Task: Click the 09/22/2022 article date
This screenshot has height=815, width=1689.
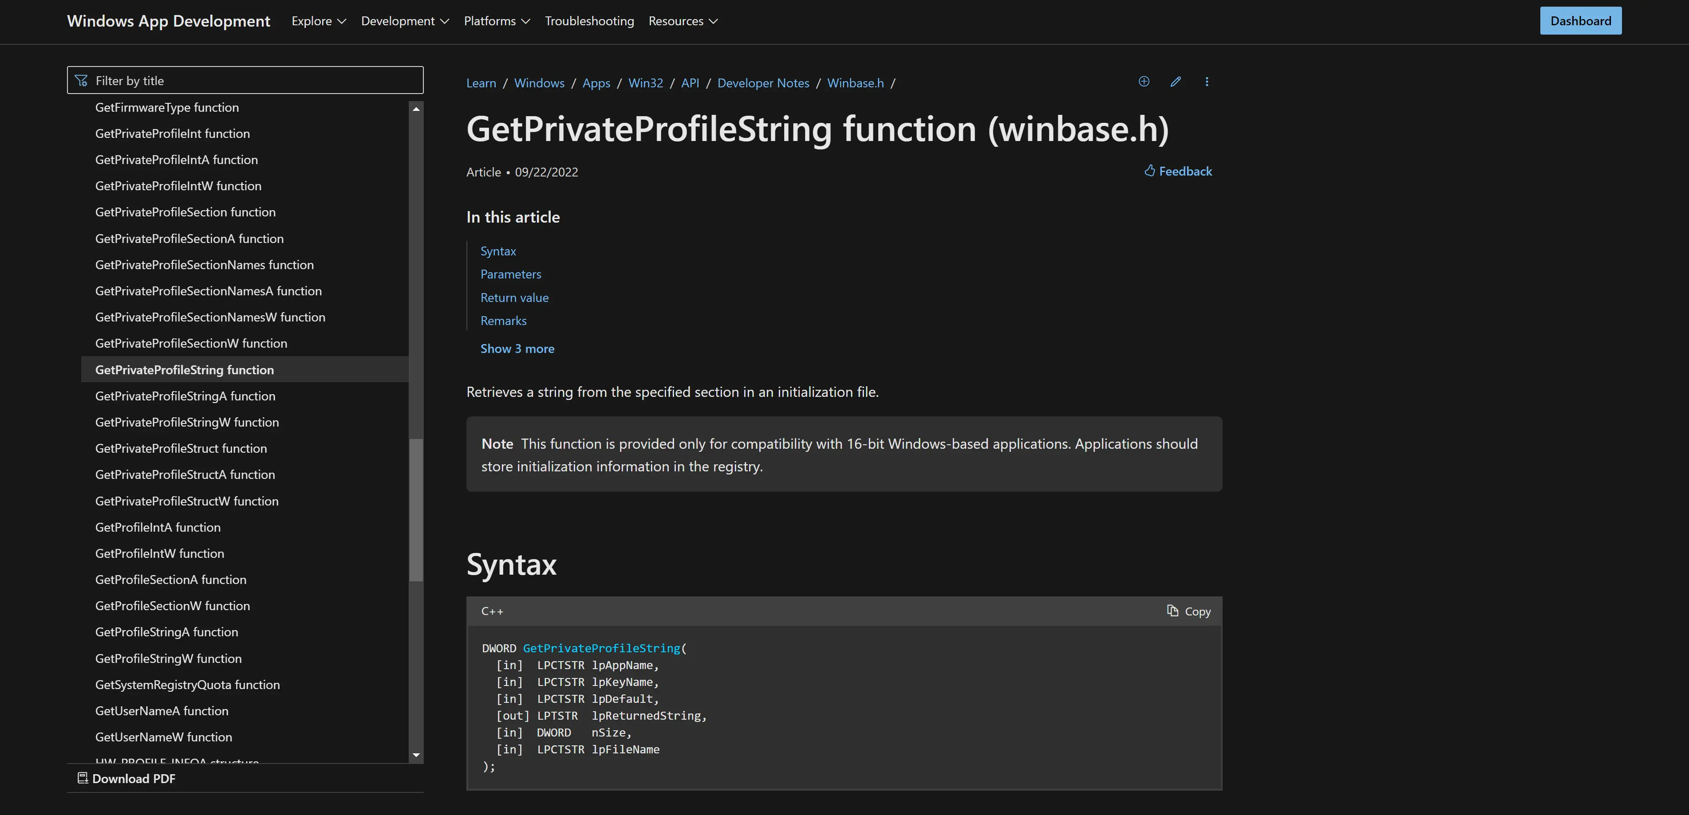Action: [x=546, y=172]
